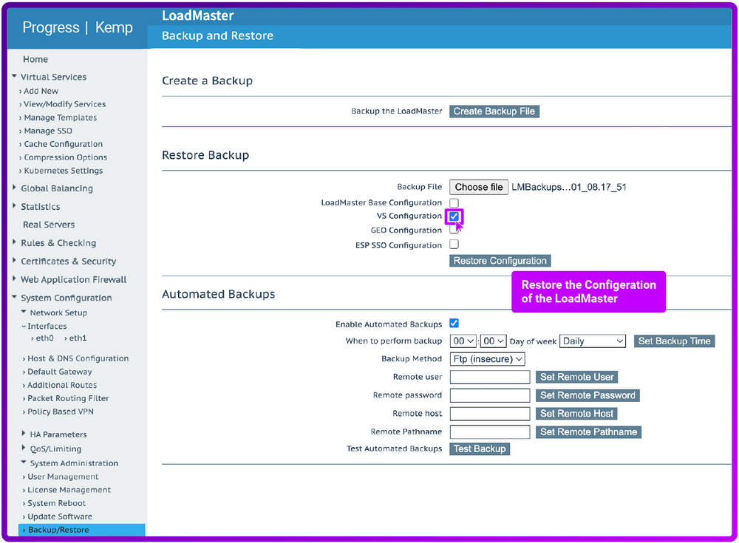Open the Day of week dropdown

(592, 341)
